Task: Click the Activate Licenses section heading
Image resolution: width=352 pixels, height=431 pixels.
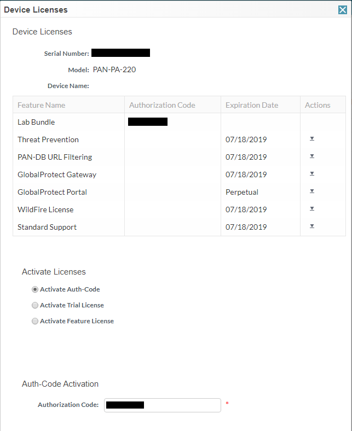Action: (54, 272)
